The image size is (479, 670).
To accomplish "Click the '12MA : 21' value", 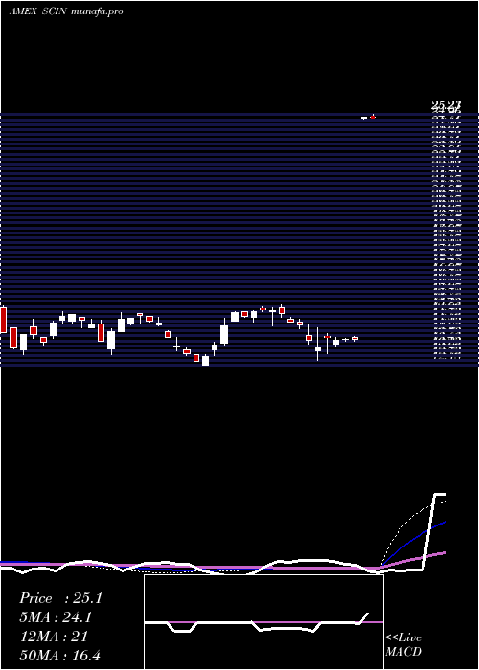I will [x=54, y=636].
